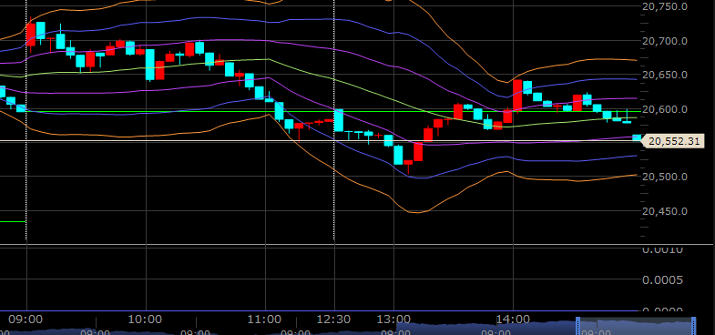715x335 pixels.
Task: Click the 20,600.0 price axis label
Action: pyautogui.click(x=665, y=109)
